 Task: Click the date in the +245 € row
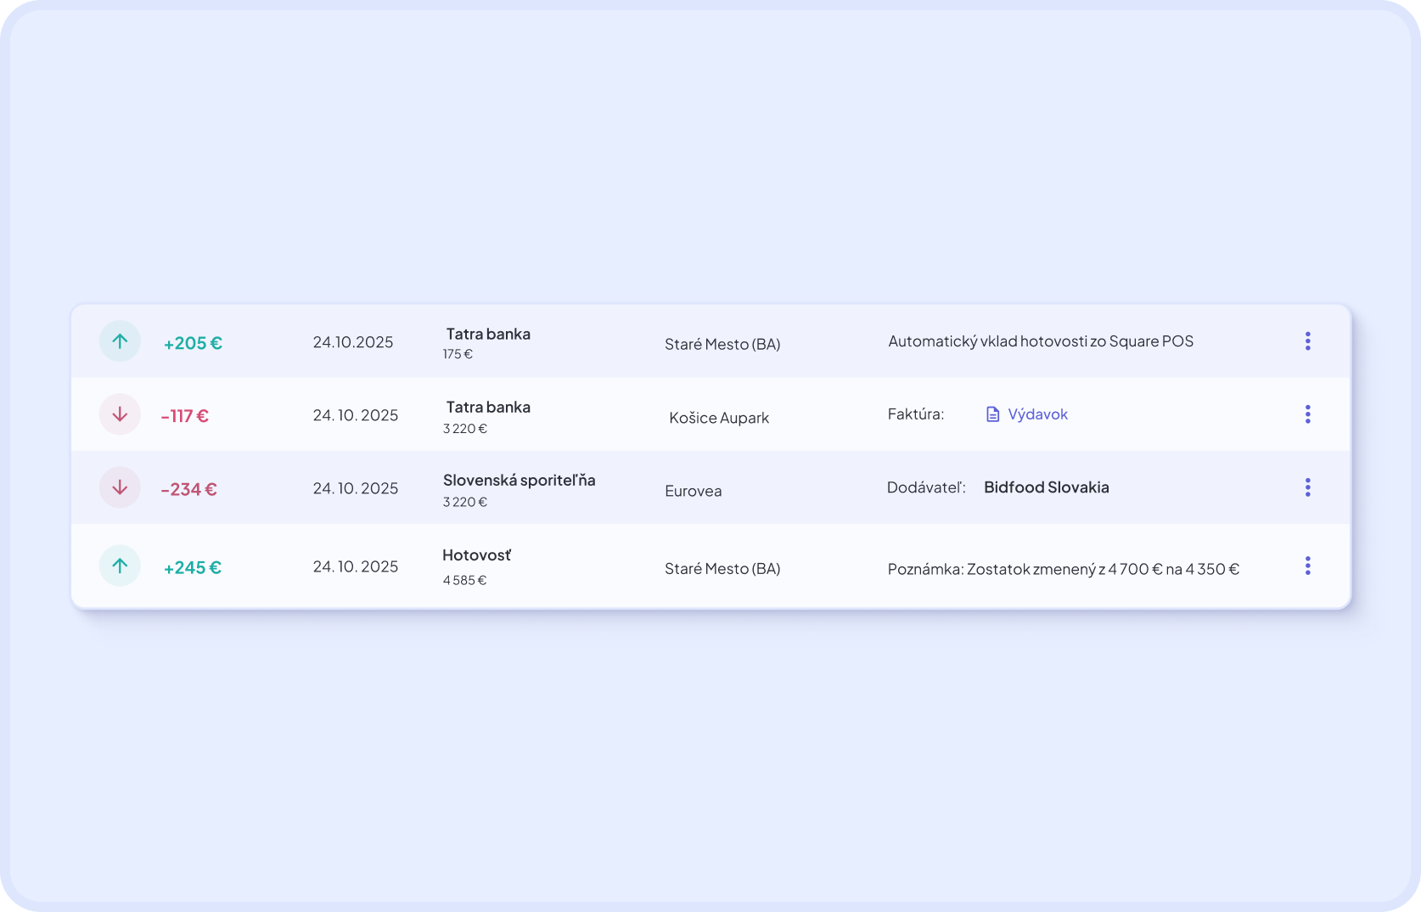[x=356, y=566]
